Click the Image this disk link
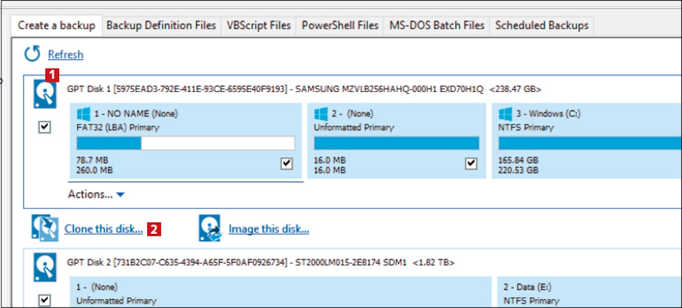The width and height of the screenshot is (682, 308). click(269, 229)
